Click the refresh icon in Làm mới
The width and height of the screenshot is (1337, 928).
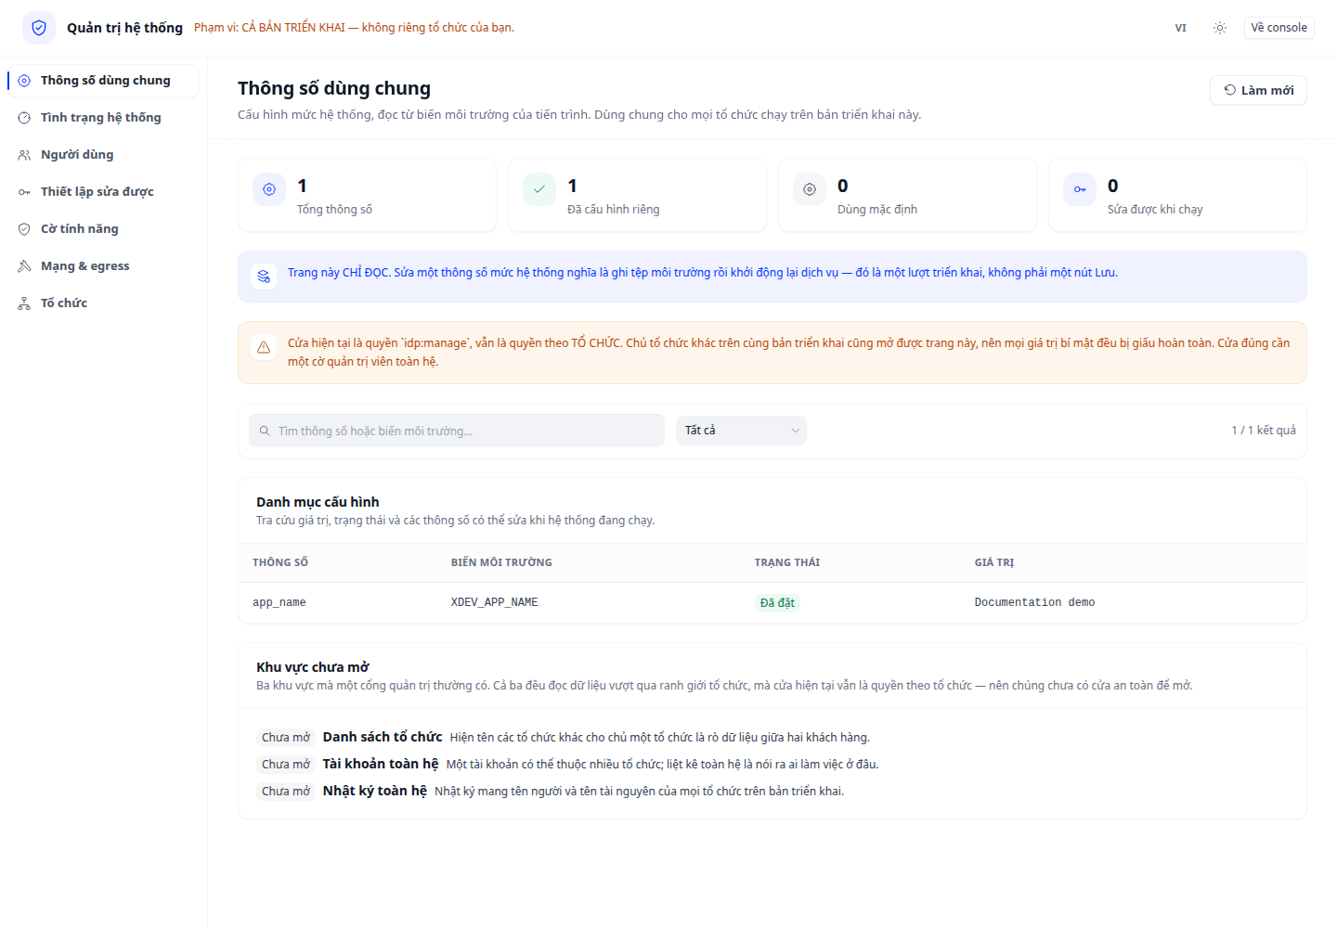tap(1230, 90)
